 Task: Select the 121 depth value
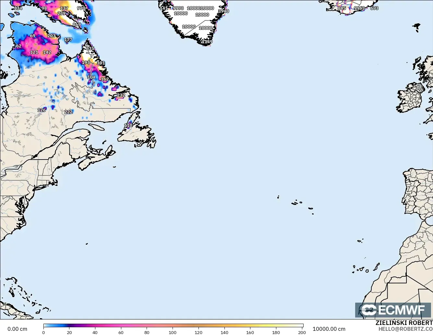pos(34,52)
